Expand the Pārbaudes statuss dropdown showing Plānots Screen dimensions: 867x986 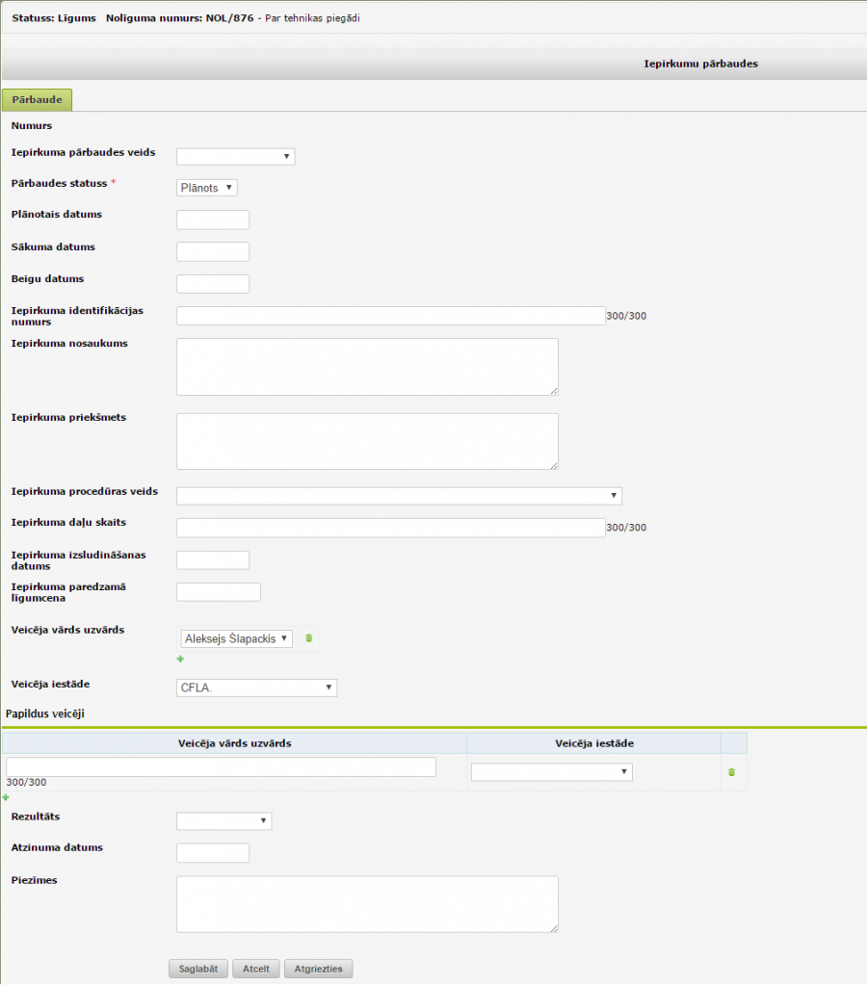click(x=207, y=188)
